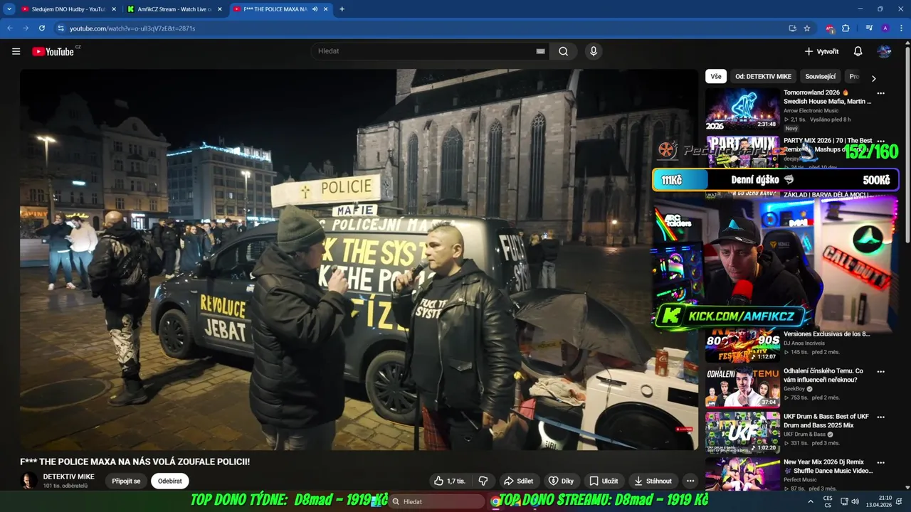Select the partially visible Pro chip
The width and height of the screenshot is (911, 512).
tap(854, 76)
